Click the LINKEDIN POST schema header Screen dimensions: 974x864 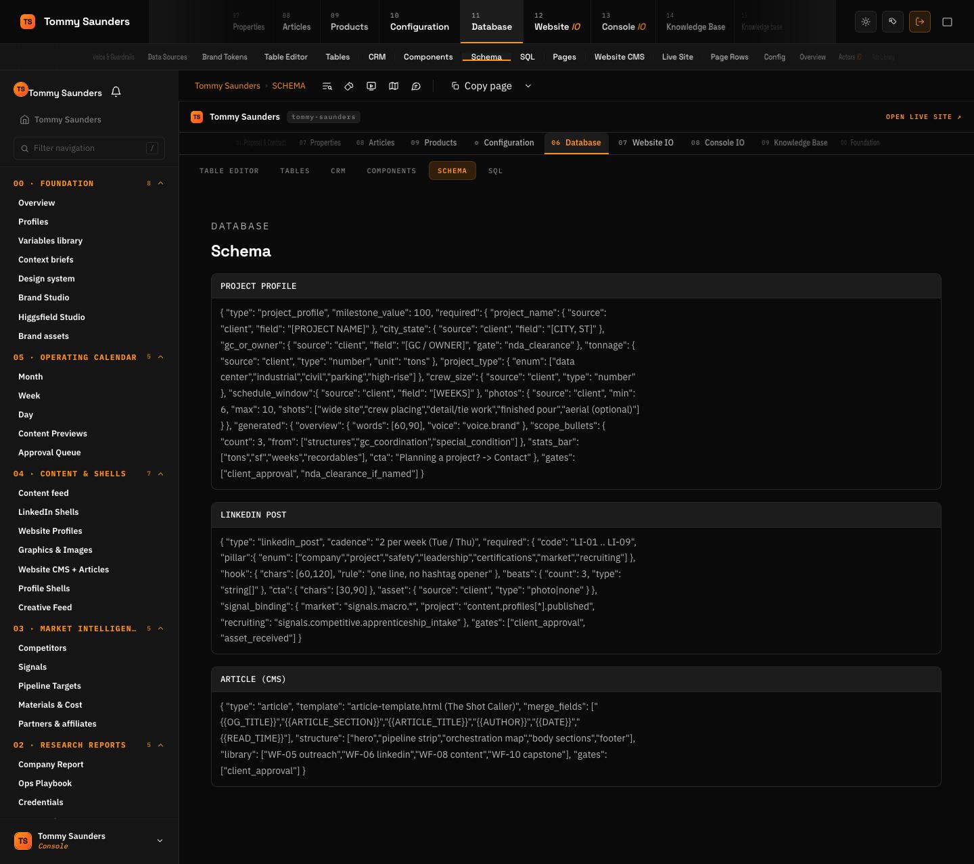tap(576, 515)
